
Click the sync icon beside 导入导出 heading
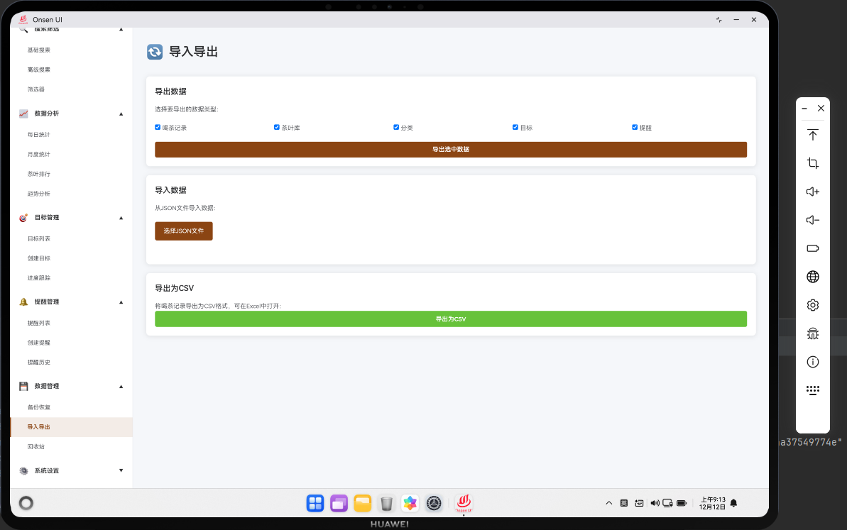pos(155,52)
